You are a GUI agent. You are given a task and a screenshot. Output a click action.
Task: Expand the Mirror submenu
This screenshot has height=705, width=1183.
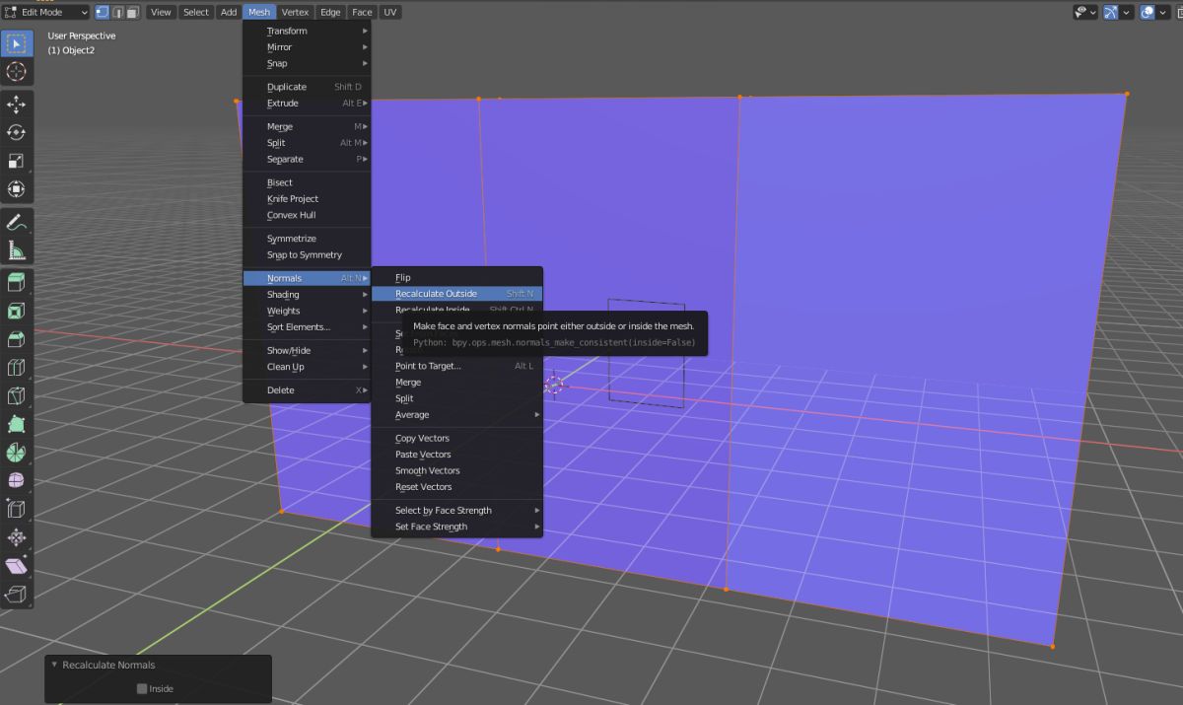[x=307, y=46]
